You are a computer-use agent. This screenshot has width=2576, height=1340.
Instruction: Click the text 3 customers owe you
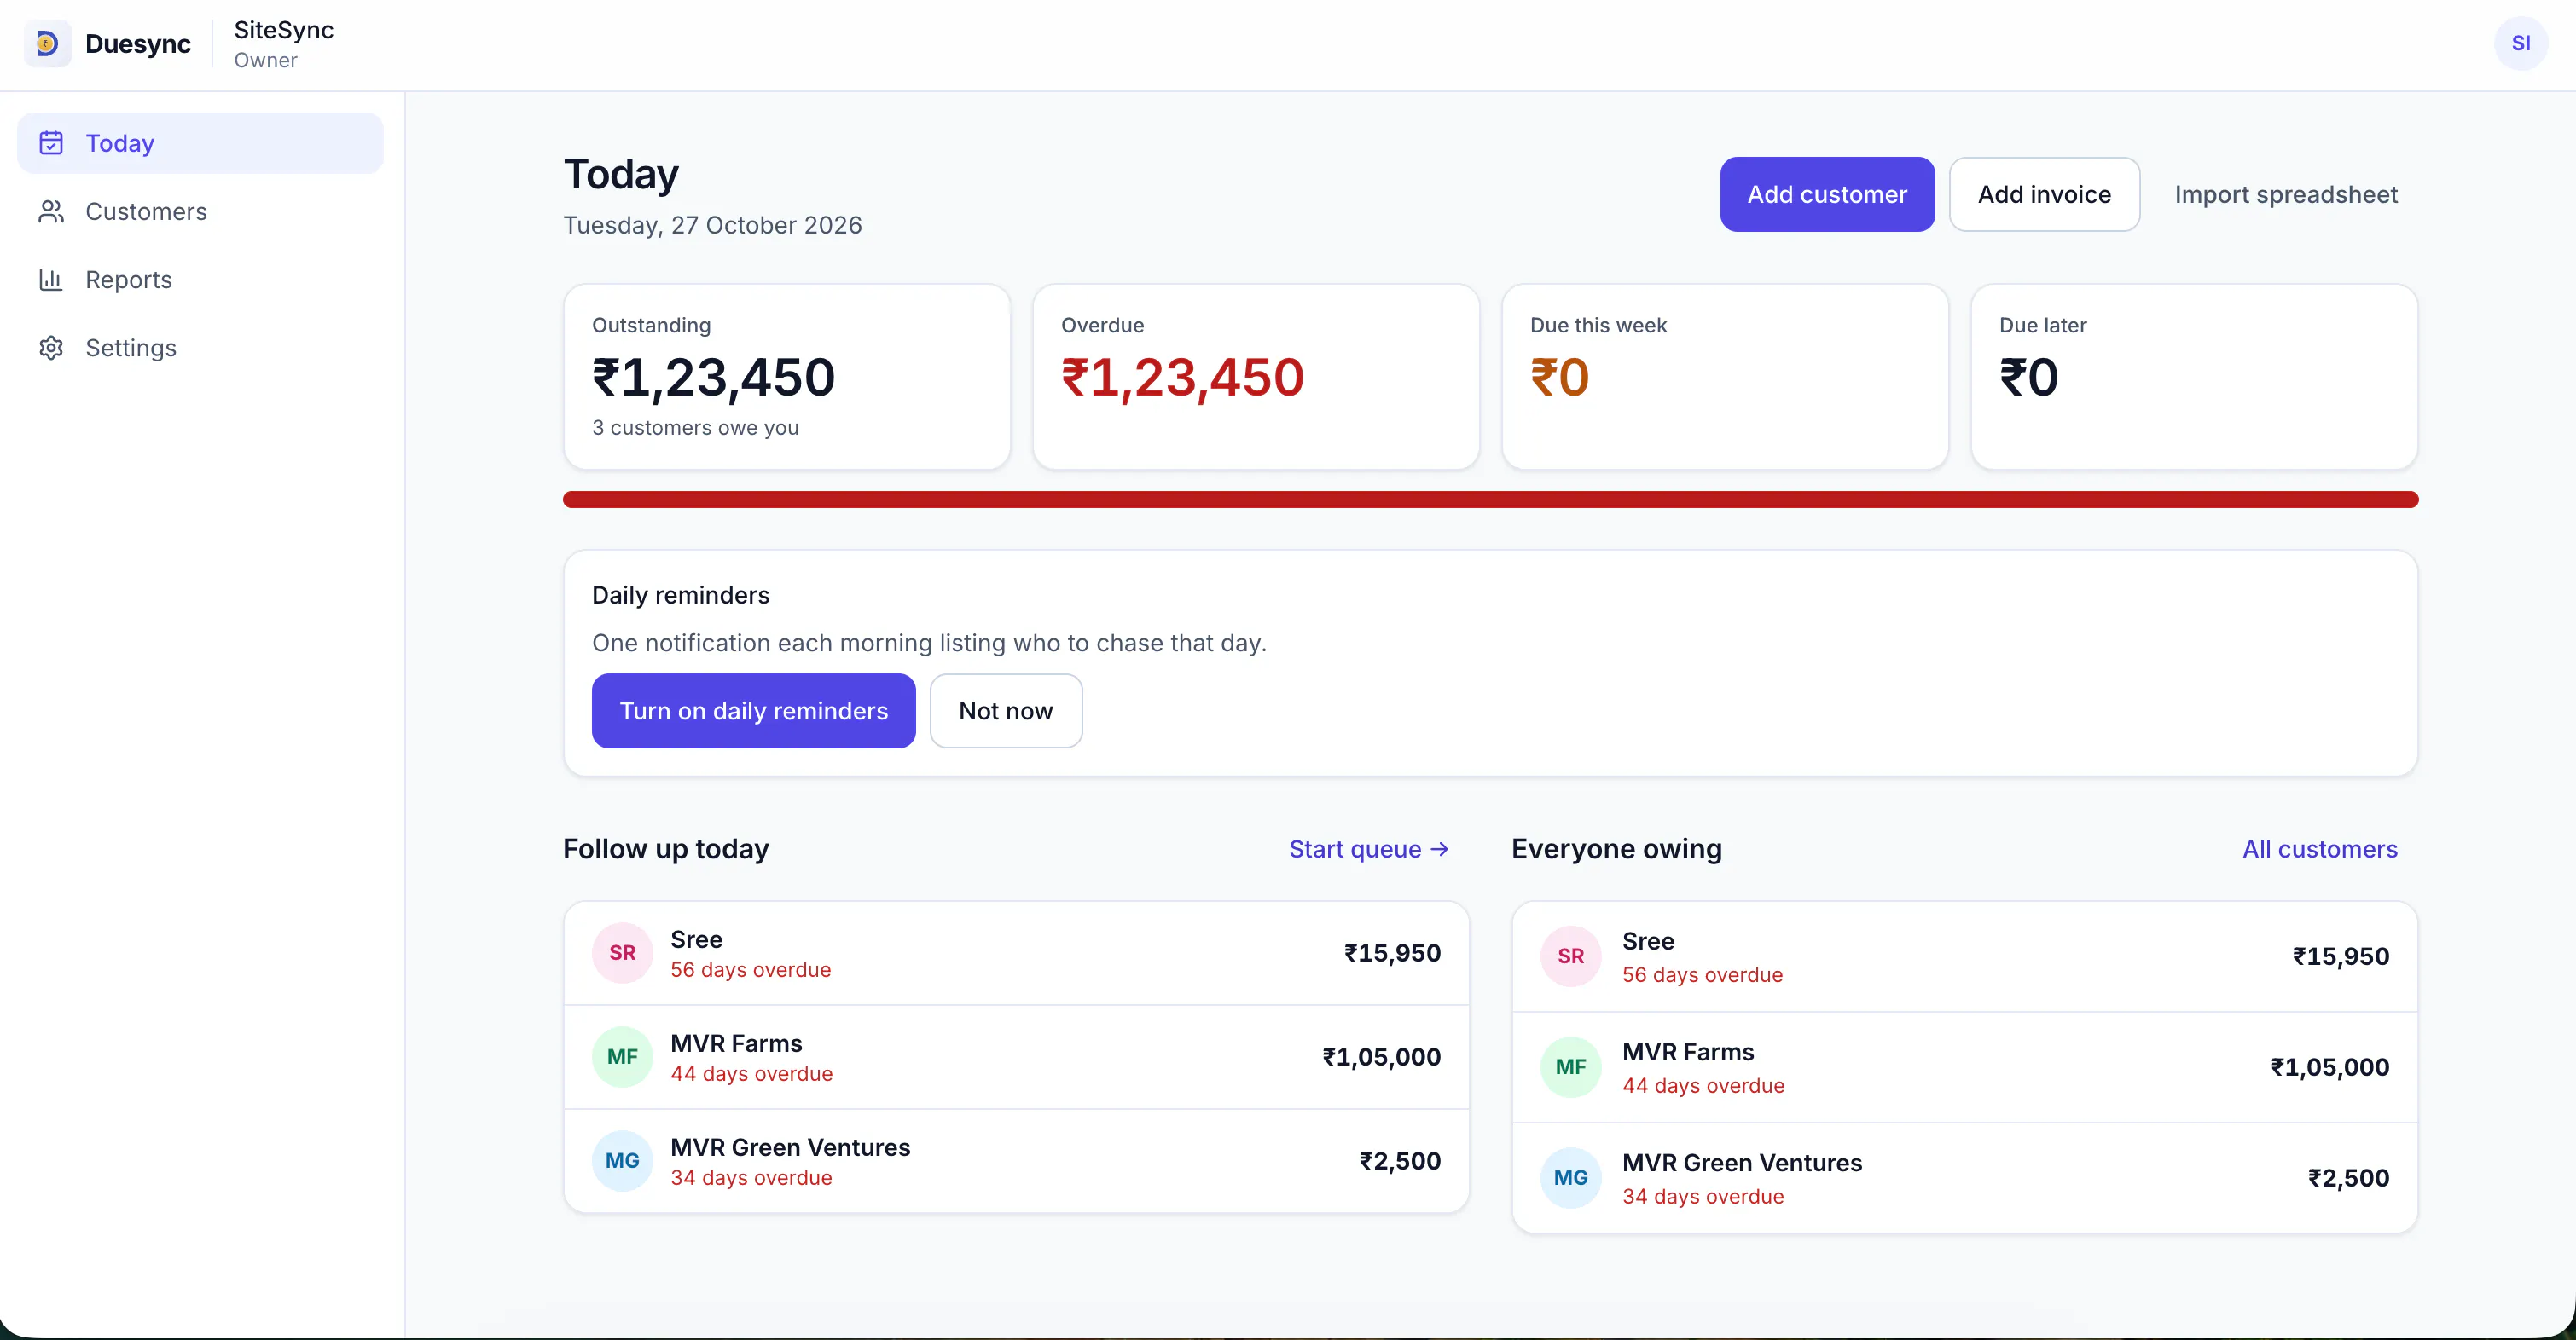pyautogui.click(x=695, y=428)
